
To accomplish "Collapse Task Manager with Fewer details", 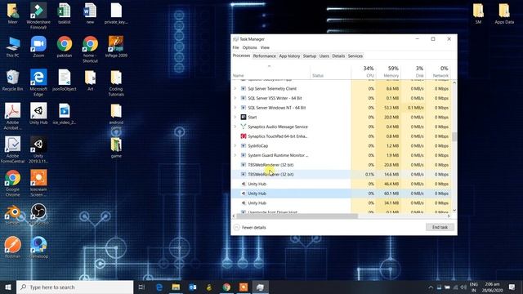I will (x=250, y=227).
